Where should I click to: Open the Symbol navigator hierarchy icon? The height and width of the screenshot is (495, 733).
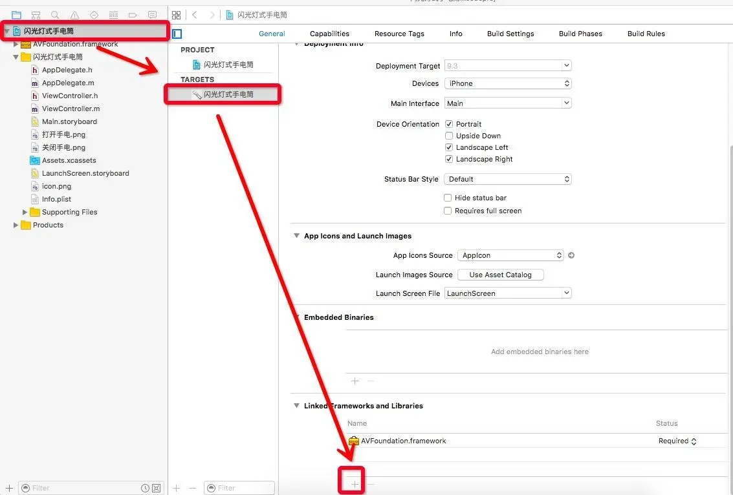[x=36, y=15]
